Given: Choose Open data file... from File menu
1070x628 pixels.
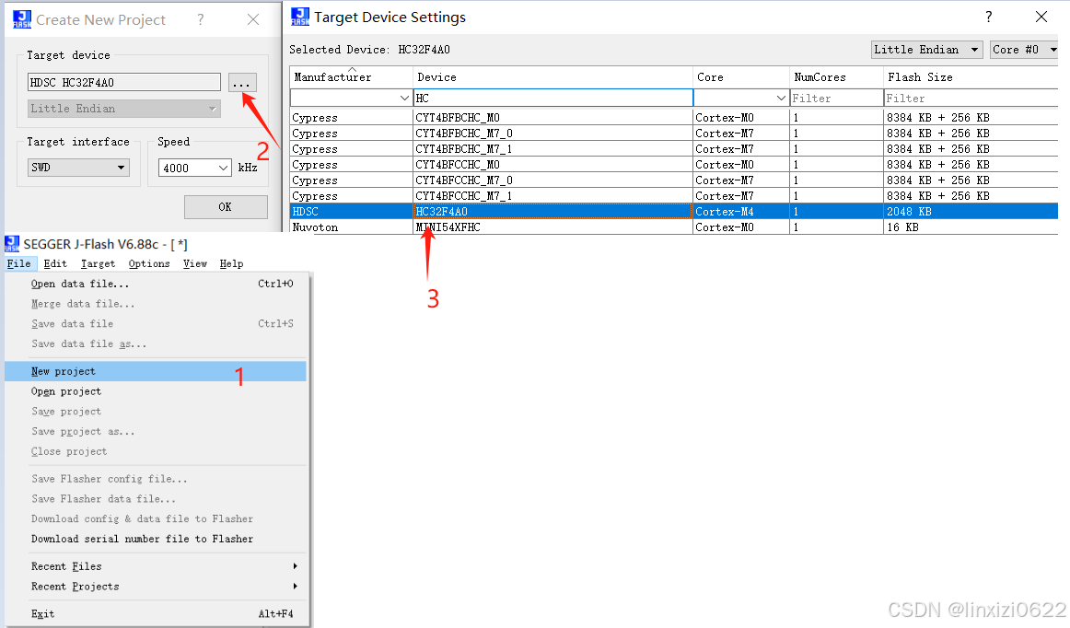Looking at the screenshot, I should pos(156,284).
